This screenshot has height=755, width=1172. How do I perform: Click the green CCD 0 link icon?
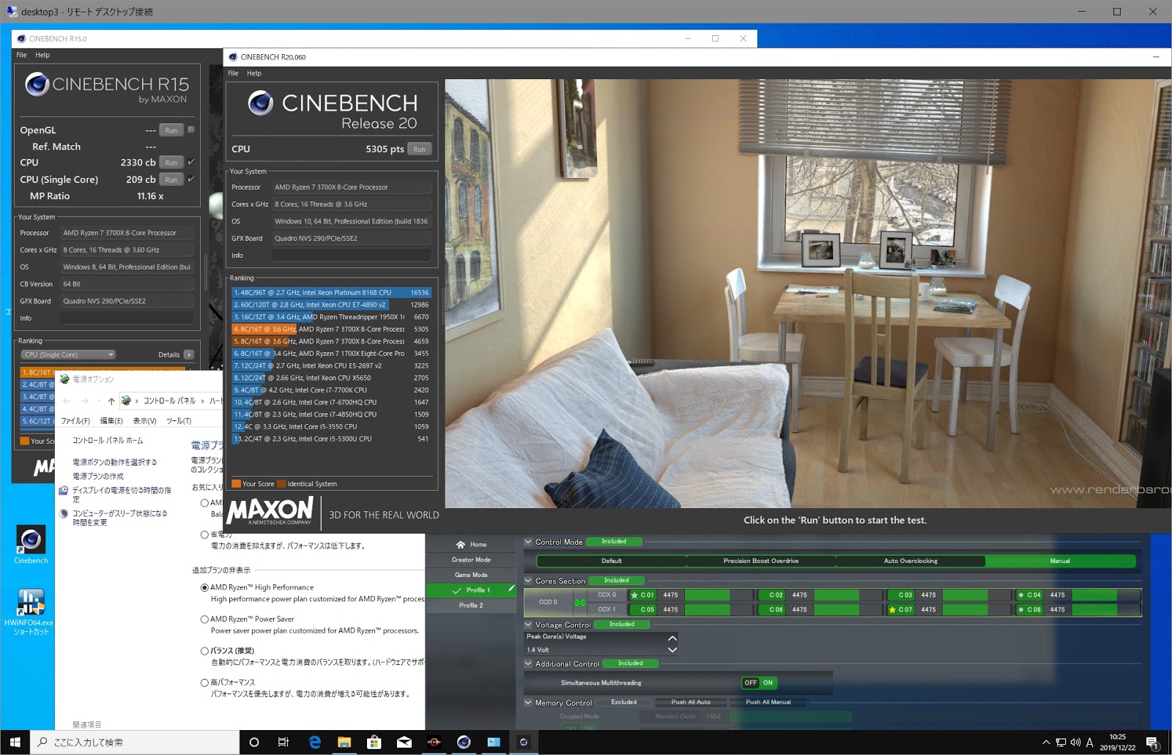(579, 603)
